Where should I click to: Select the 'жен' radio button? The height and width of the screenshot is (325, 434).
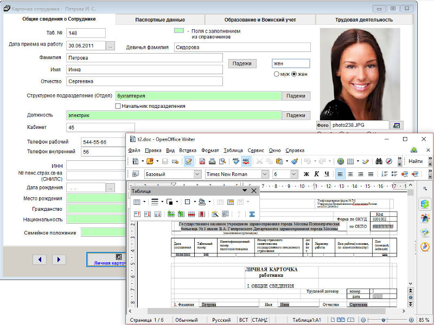tap(294, 74)
